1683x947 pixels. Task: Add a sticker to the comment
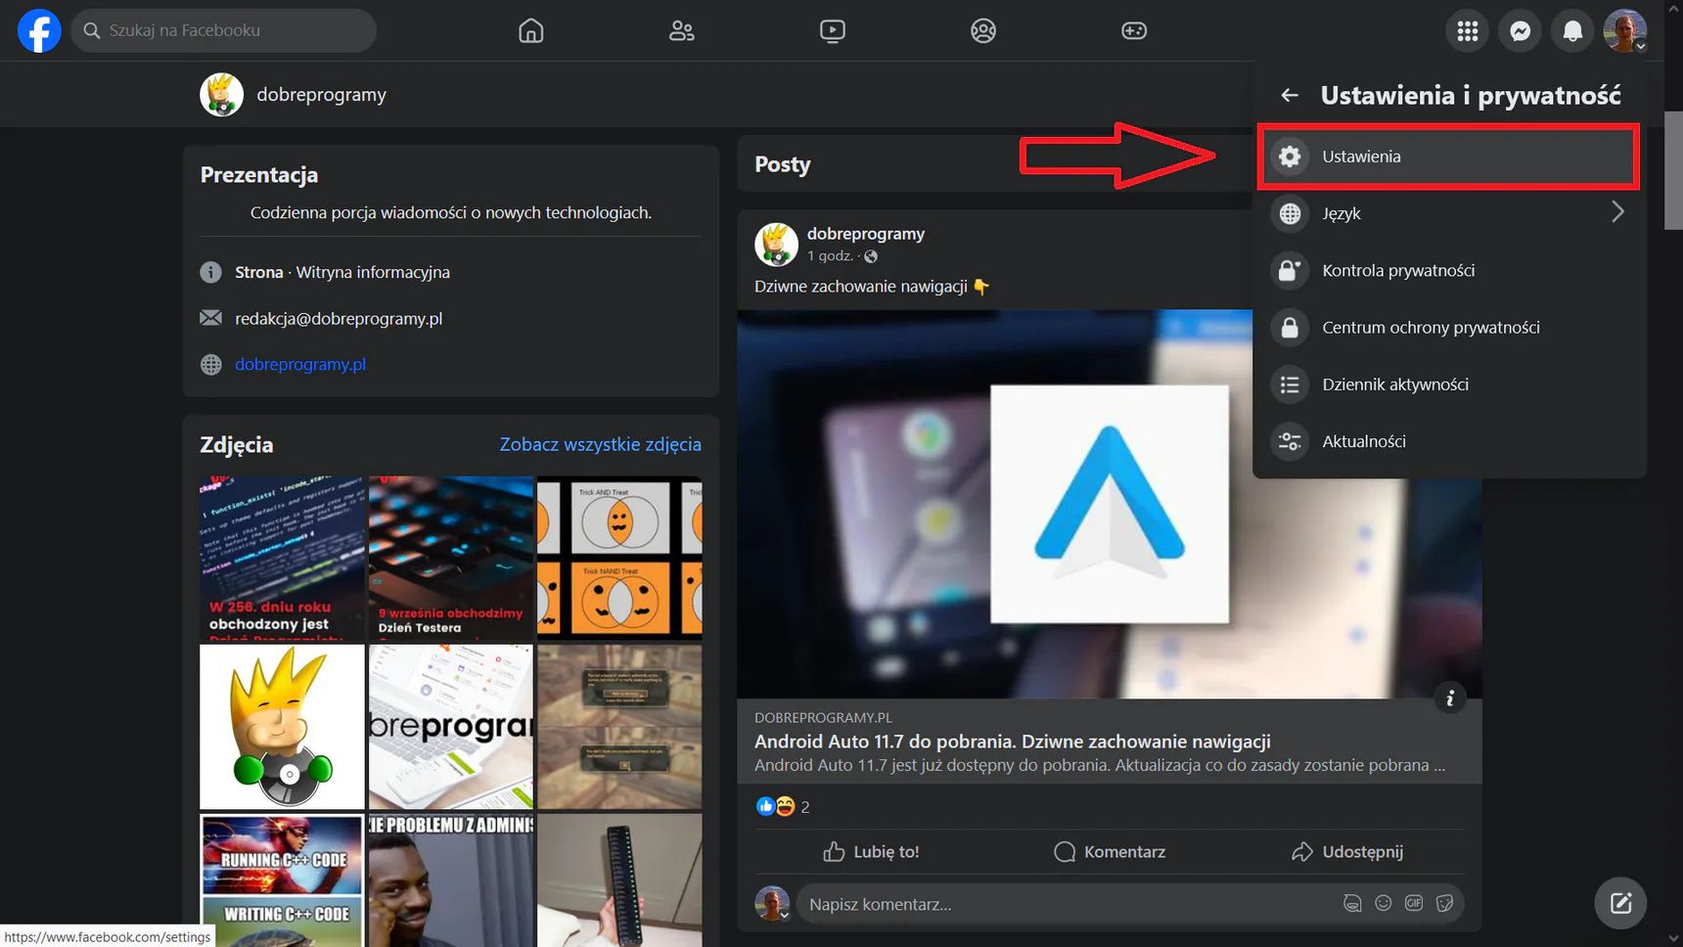point(1444,904)
